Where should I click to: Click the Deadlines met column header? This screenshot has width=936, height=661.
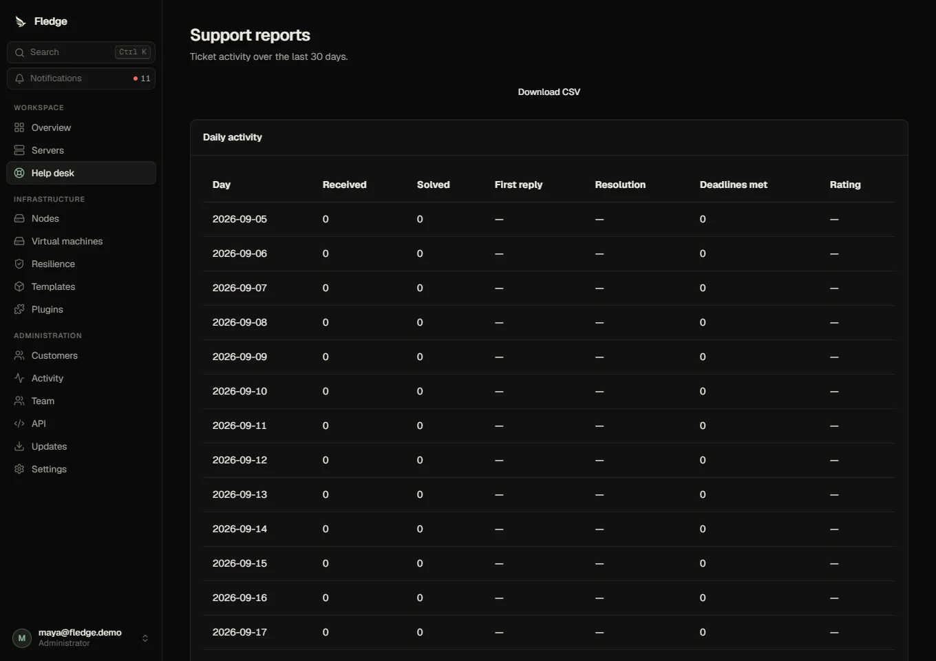[734, 185]
